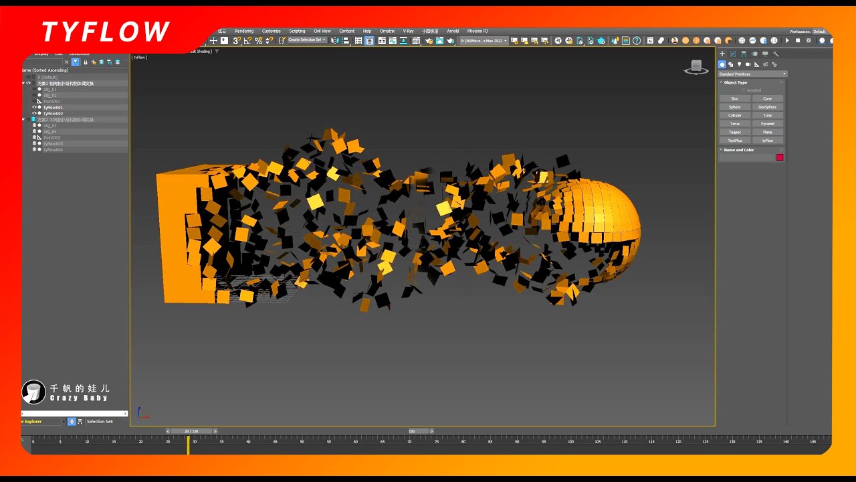Click the lock icon in Scene Explorer
The height and width of the screenshot is (482, 856).
click(86, 62)
